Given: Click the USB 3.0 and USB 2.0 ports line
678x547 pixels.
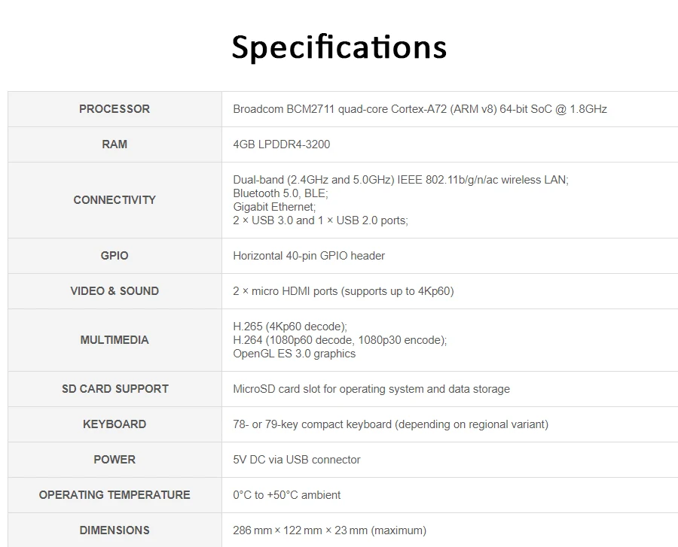Looking at the screenshot, I should [x=320, y=220].
